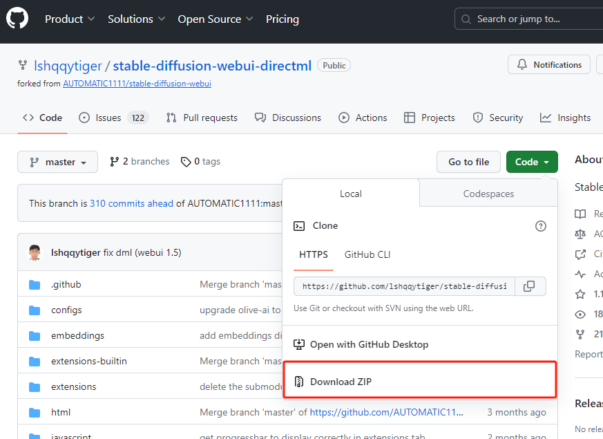Click the Readme book icon in sidebar
The height and width of the screenshot is (439, 603).
tap(580, 214)
